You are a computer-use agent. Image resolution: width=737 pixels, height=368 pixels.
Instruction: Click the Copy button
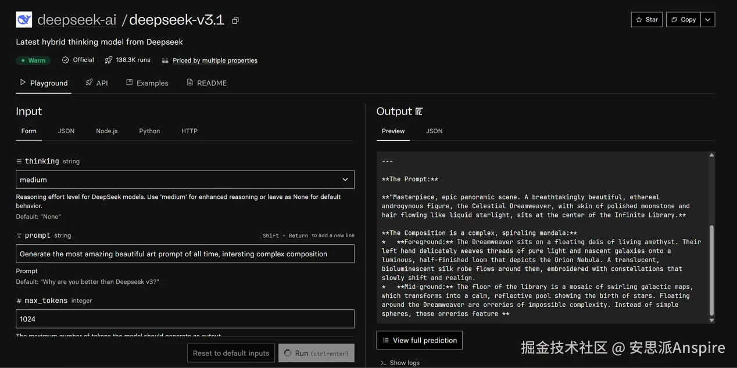pos(684,19)
